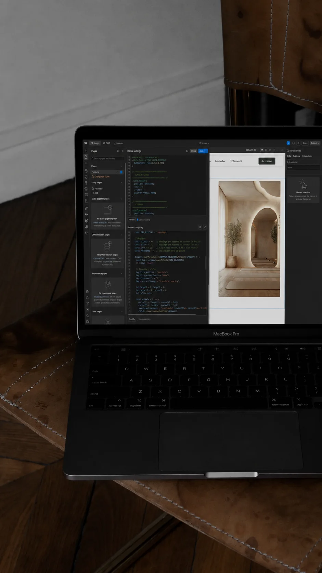The height and width of the screenshot is (573, 322).
Task: Select the mobile landscape breakpoint icon
Action: click(x=270, y=150)
